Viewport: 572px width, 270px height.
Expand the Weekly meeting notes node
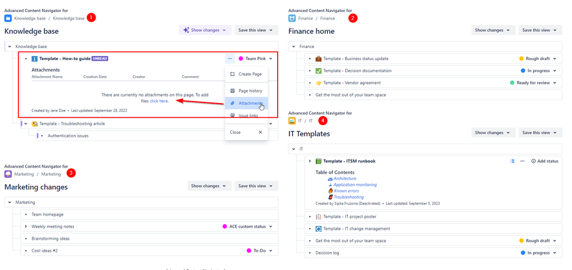(26, 227)
